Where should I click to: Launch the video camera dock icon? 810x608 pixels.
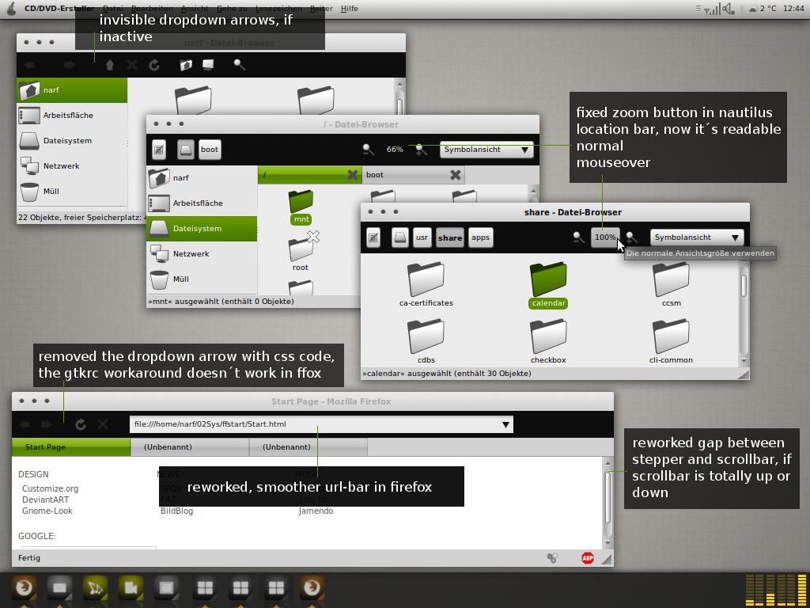coord(131,588)
